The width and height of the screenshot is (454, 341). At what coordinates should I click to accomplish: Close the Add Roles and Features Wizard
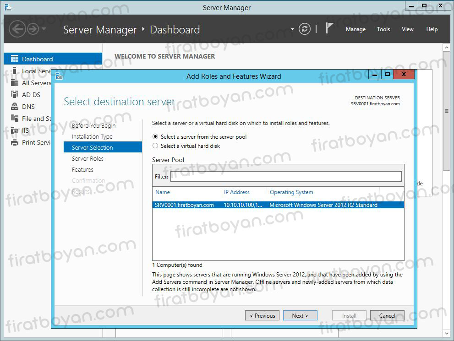click(404, 74)
